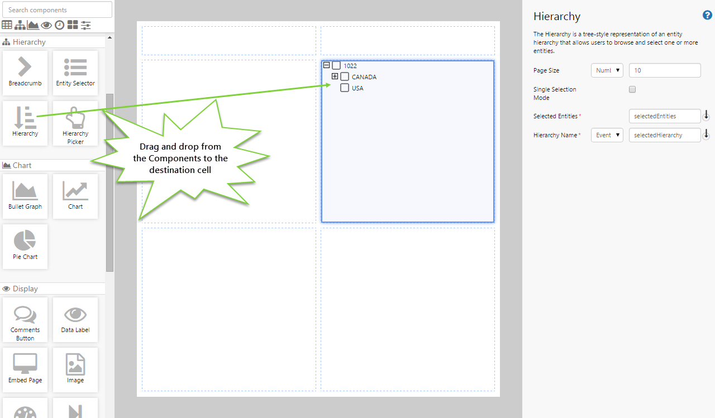Enable the Single Selection Mode checkbox
715x418 pixels.
pos(632,89)
